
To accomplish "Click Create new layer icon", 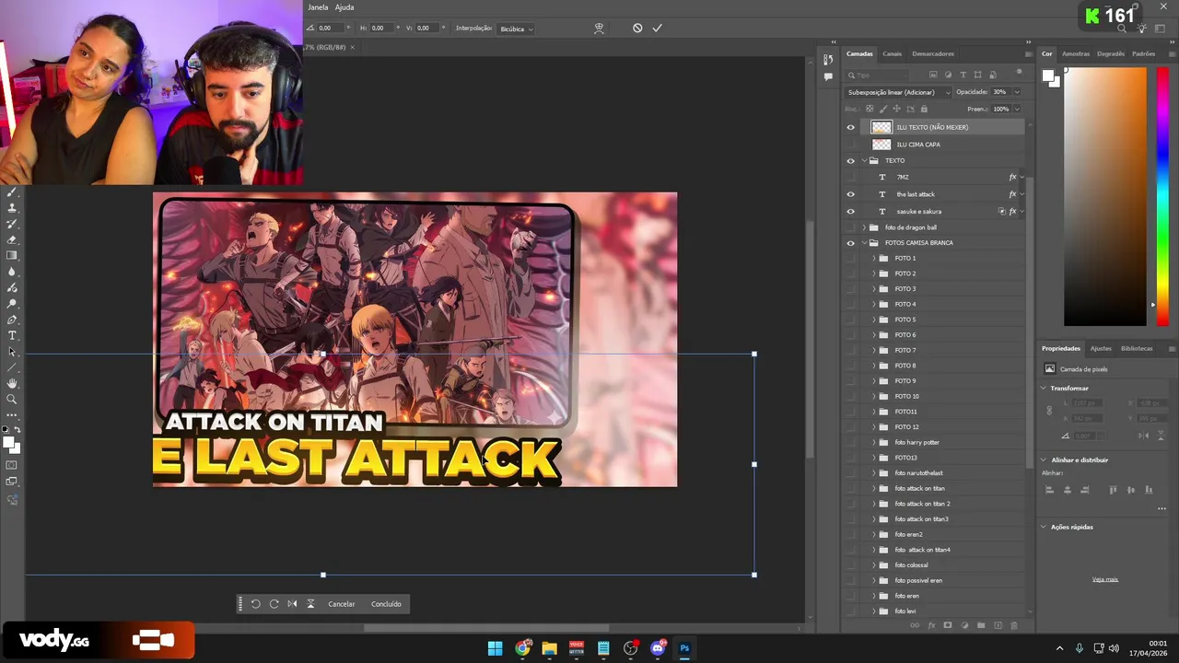I will (x=998, y=625).
